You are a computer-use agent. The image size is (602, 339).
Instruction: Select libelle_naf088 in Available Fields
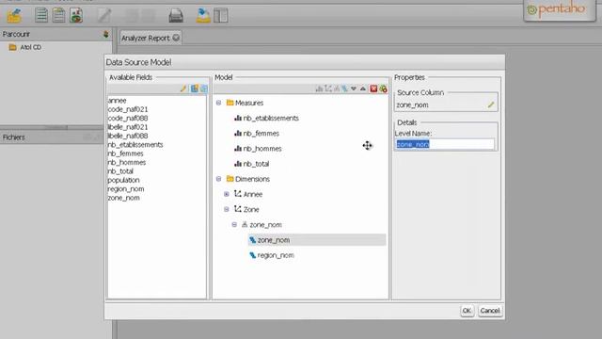[128, 136]
